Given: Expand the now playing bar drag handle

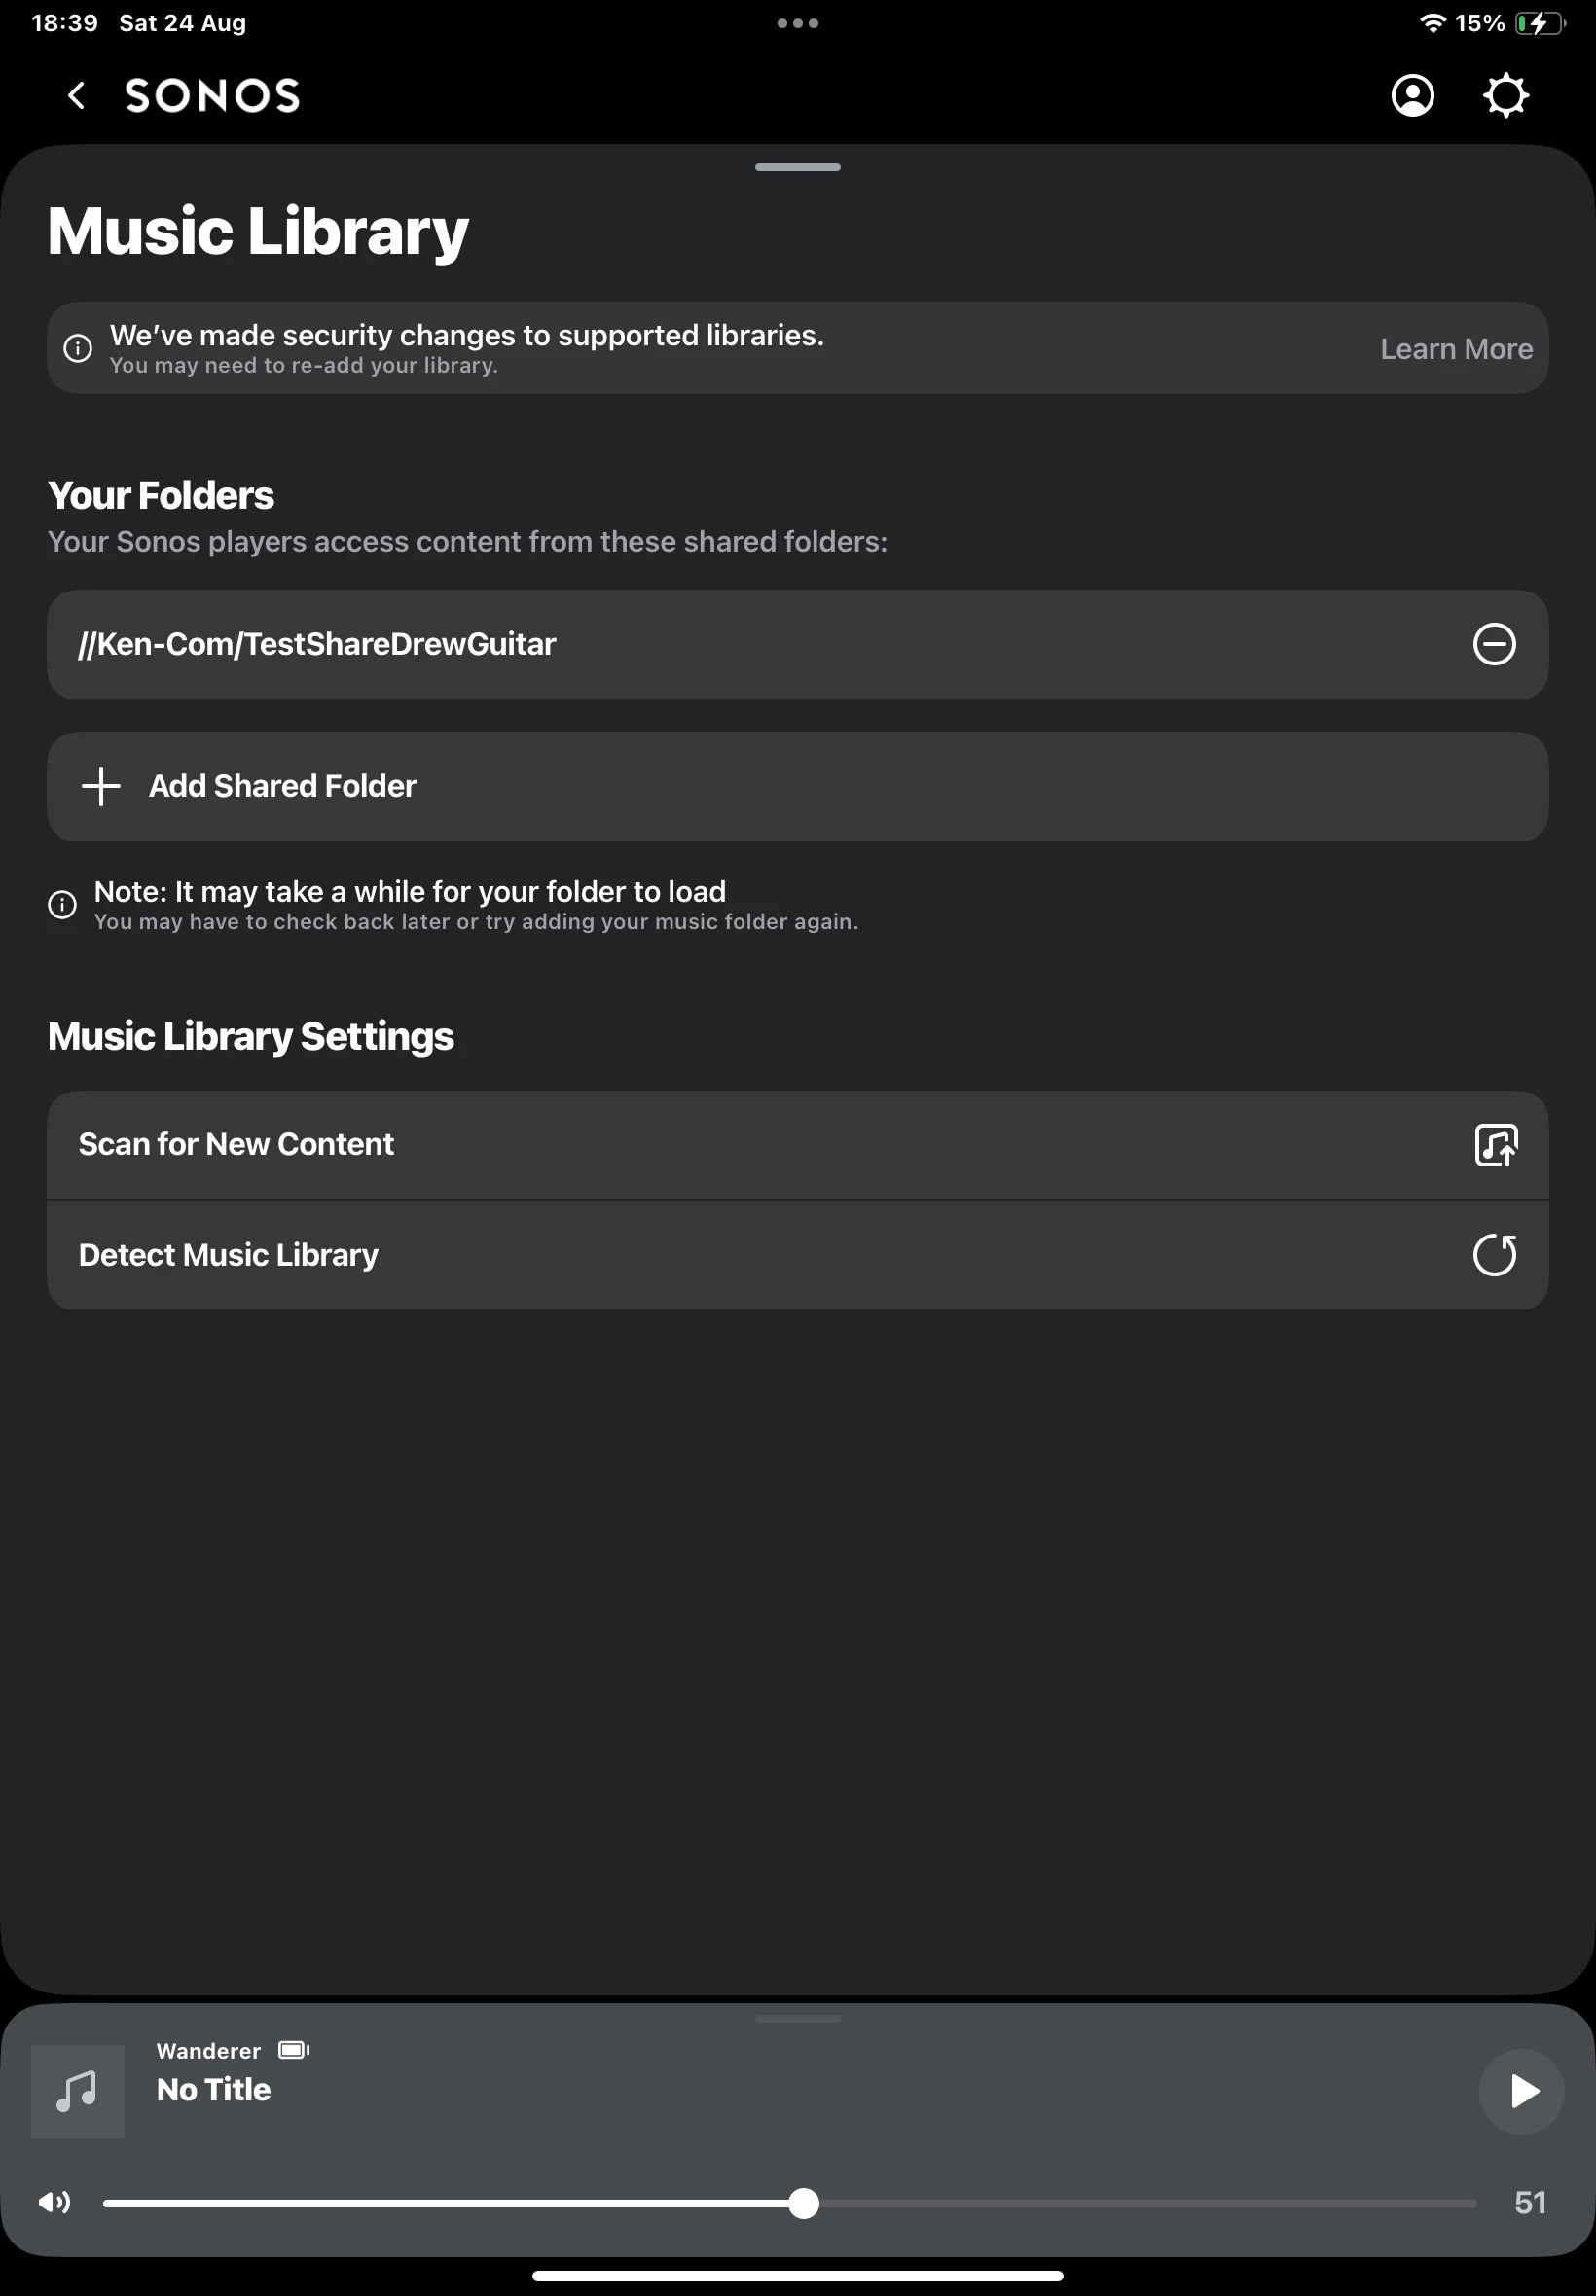Looking at the screenshot, I should click(797, 2018).
